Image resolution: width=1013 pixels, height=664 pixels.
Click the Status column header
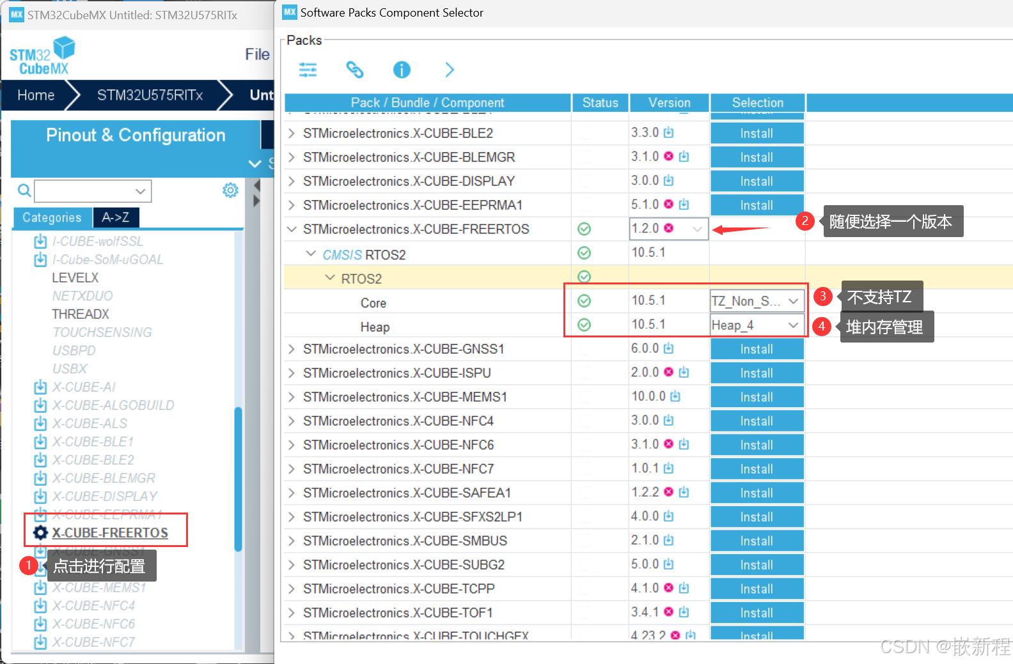[x=600, y=103]
